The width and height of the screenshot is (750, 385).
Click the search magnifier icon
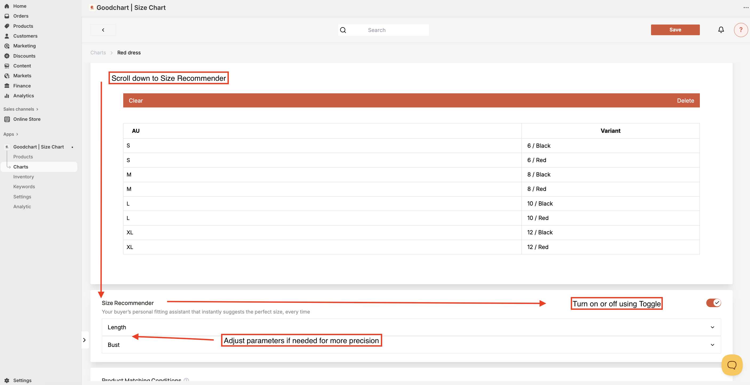click(x=343, y=30)
